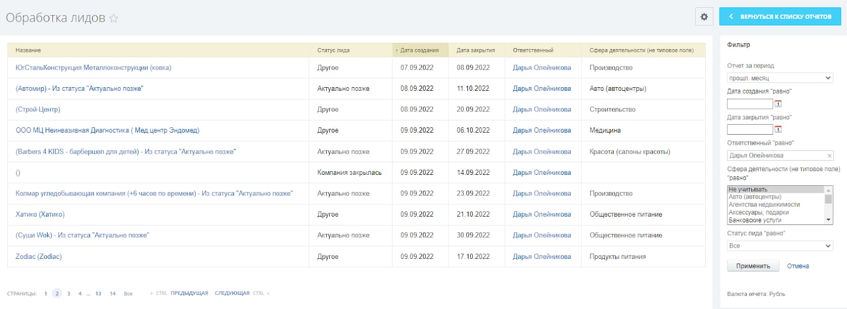Sort by the Статус лида column header
Viewport: 847px width, 309px height.
[334, 50]
